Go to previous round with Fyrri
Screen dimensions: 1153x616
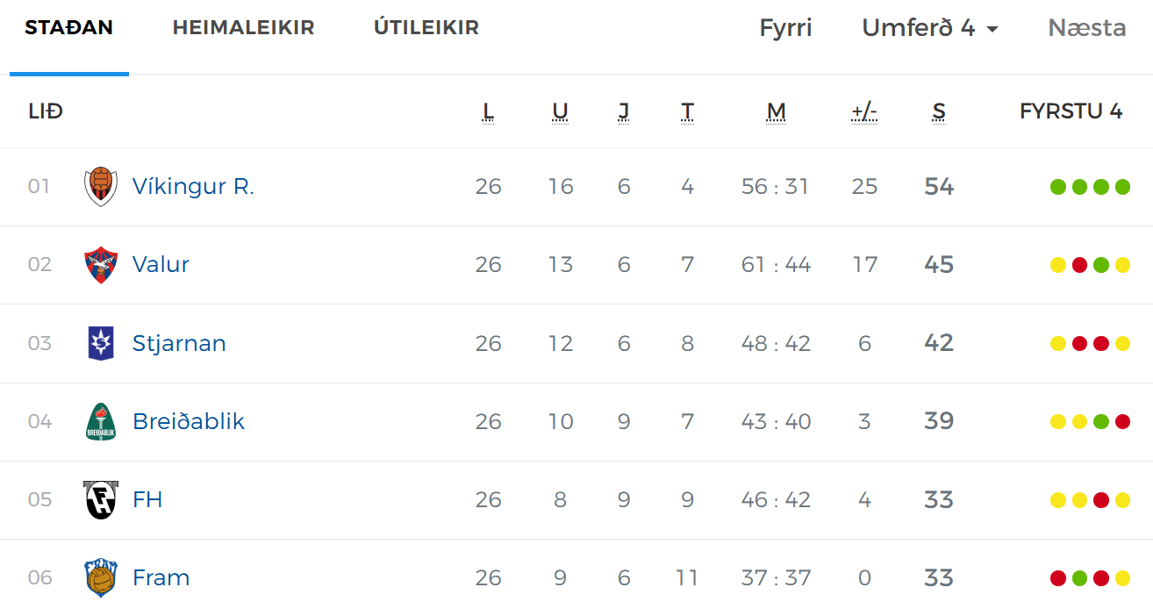[x=785, y=28]
